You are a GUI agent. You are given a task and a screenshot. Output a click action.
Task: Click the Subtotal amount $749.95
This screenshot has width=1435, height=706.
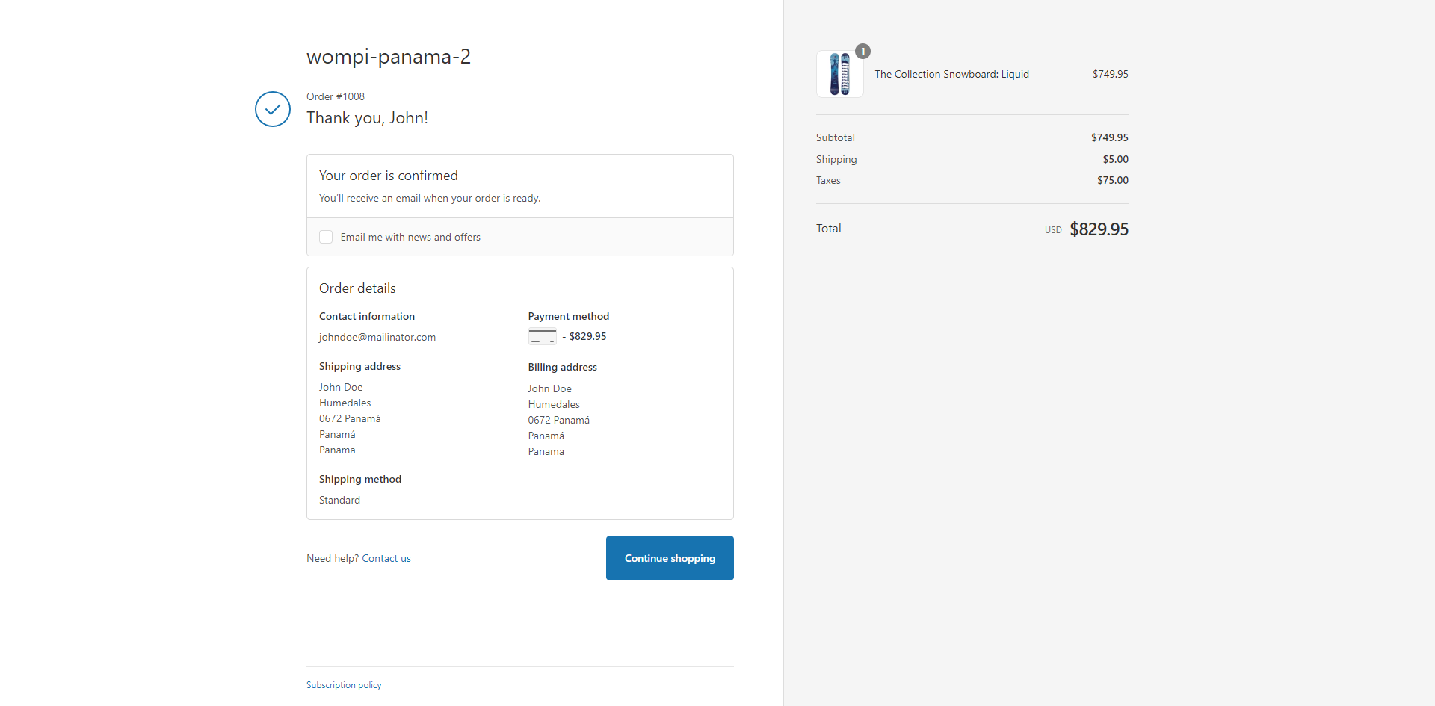point(1109,137)
